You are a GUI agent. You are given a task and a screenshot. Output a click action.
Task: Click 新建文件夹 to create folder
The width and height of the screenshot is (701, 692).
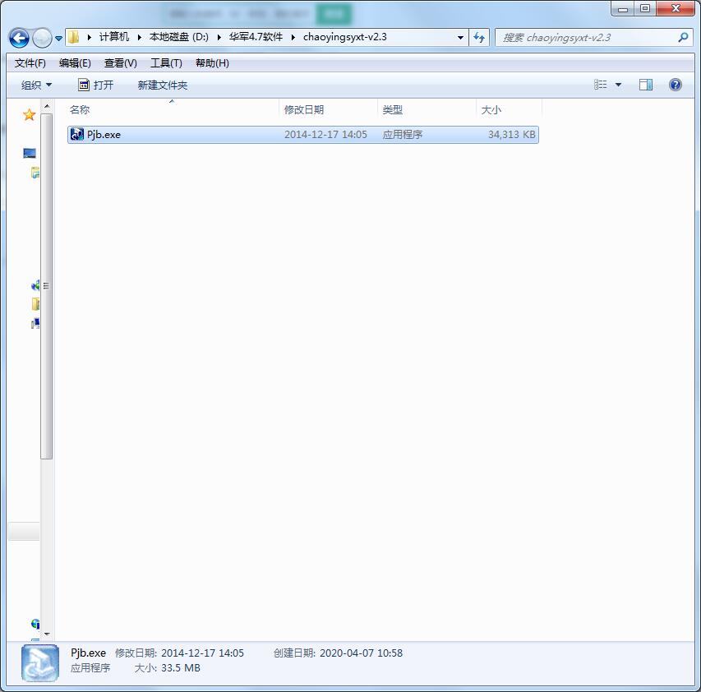tap(162, 85)
